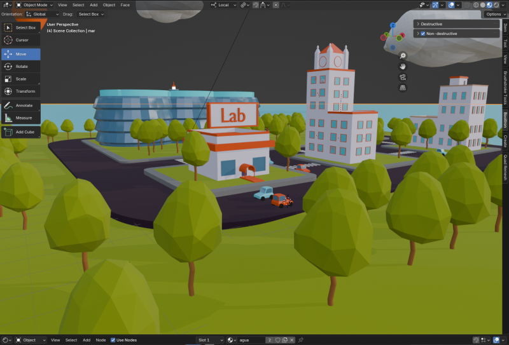Toggle viewport overlays

451,5
